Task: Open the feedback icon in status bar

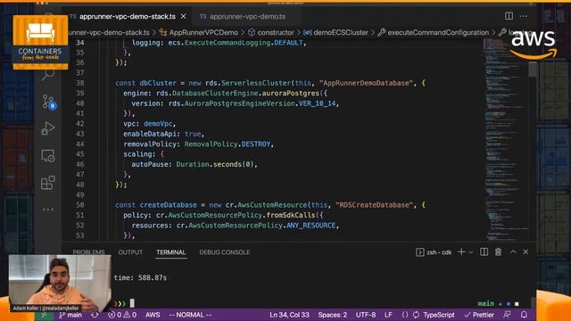Action: tap(508, 315)
